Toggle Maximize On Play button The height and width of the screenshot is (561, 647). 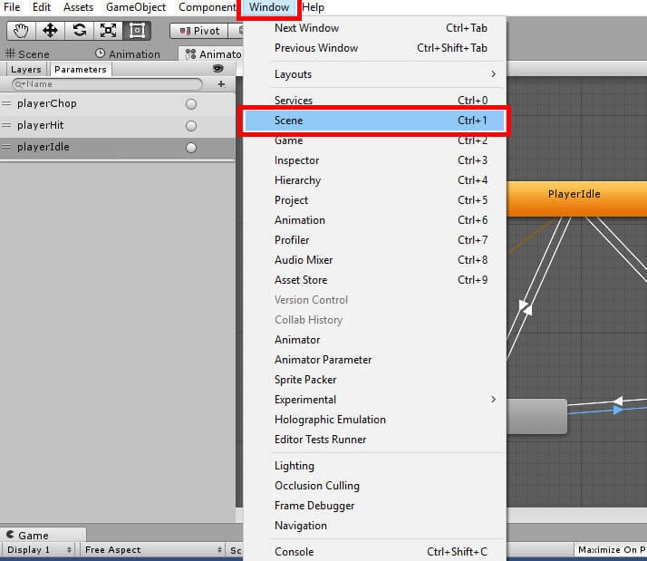(x=611, y=550)
